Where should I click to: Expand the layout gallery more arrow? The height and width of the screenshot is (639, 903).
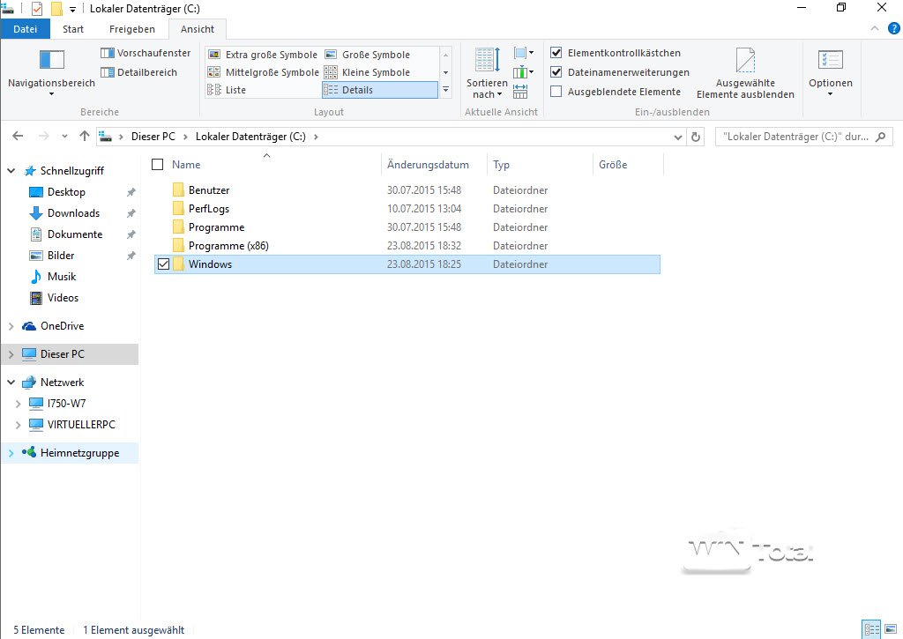coord(445,90)
